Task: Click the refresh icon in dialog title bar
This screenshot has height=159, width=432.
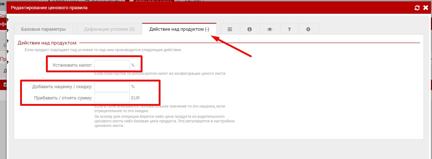Action: click(x=417, y=8)
